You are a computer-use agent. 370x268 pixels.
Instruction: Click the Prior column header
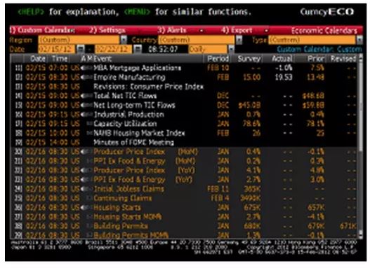click(x=316, y=59)
